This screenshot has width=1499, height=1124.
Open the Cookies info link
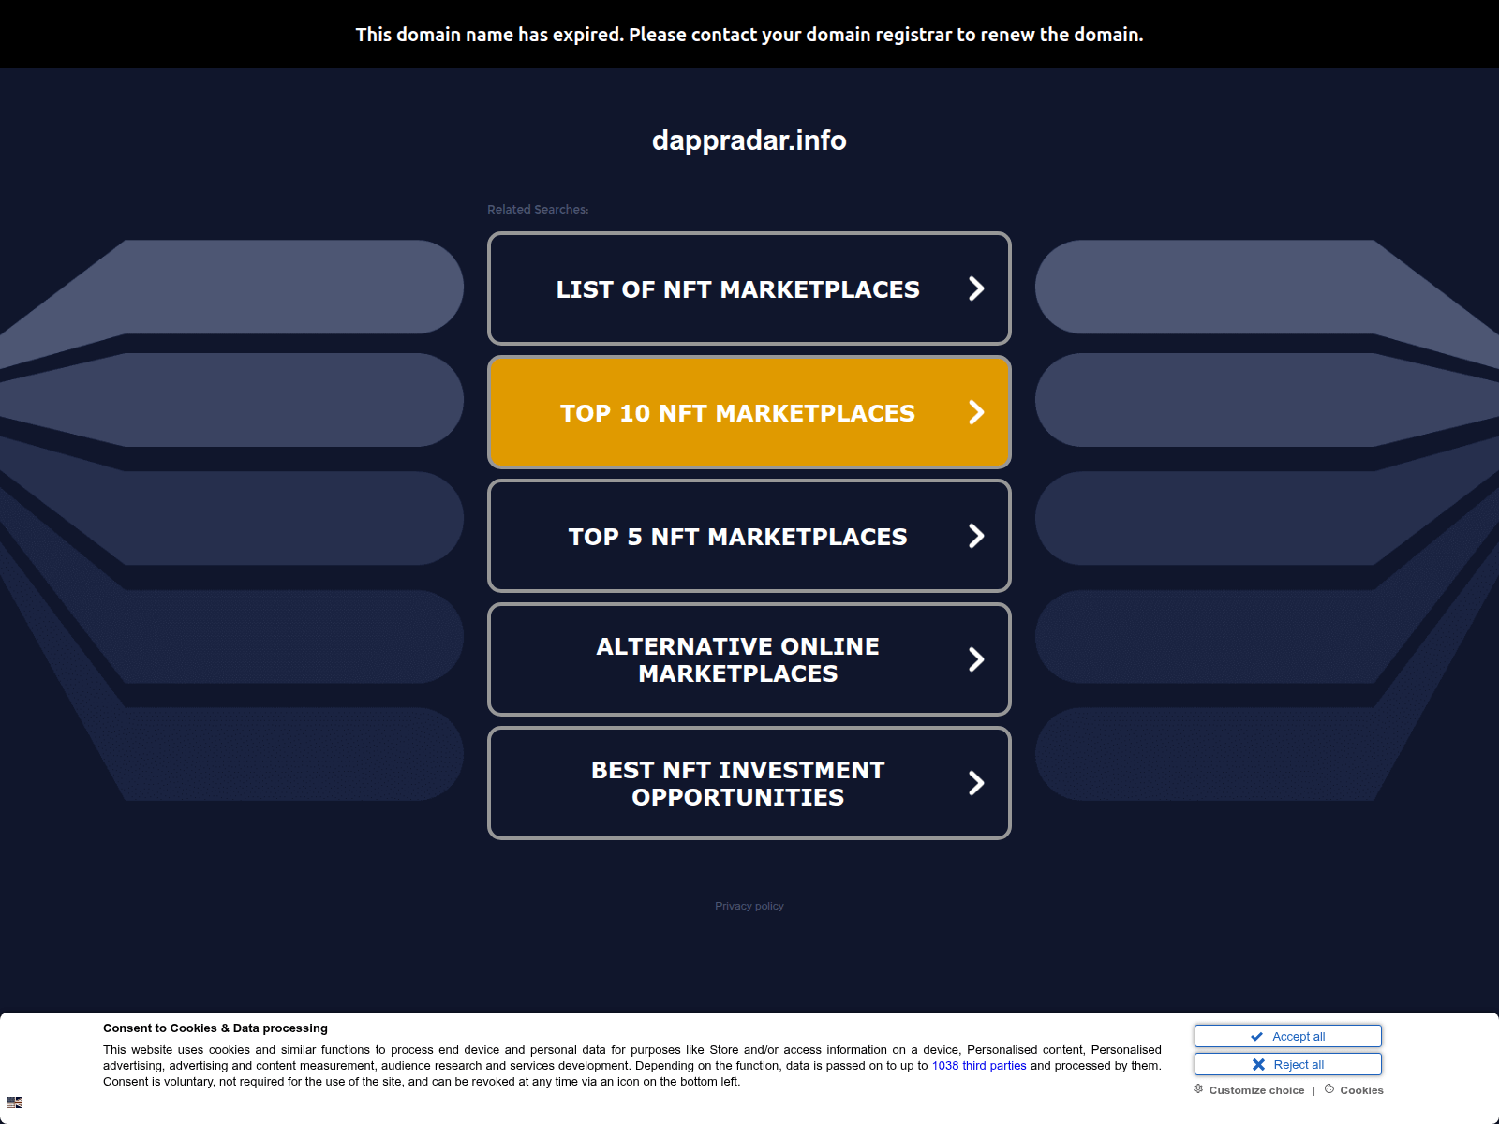click(1354, 1090)
